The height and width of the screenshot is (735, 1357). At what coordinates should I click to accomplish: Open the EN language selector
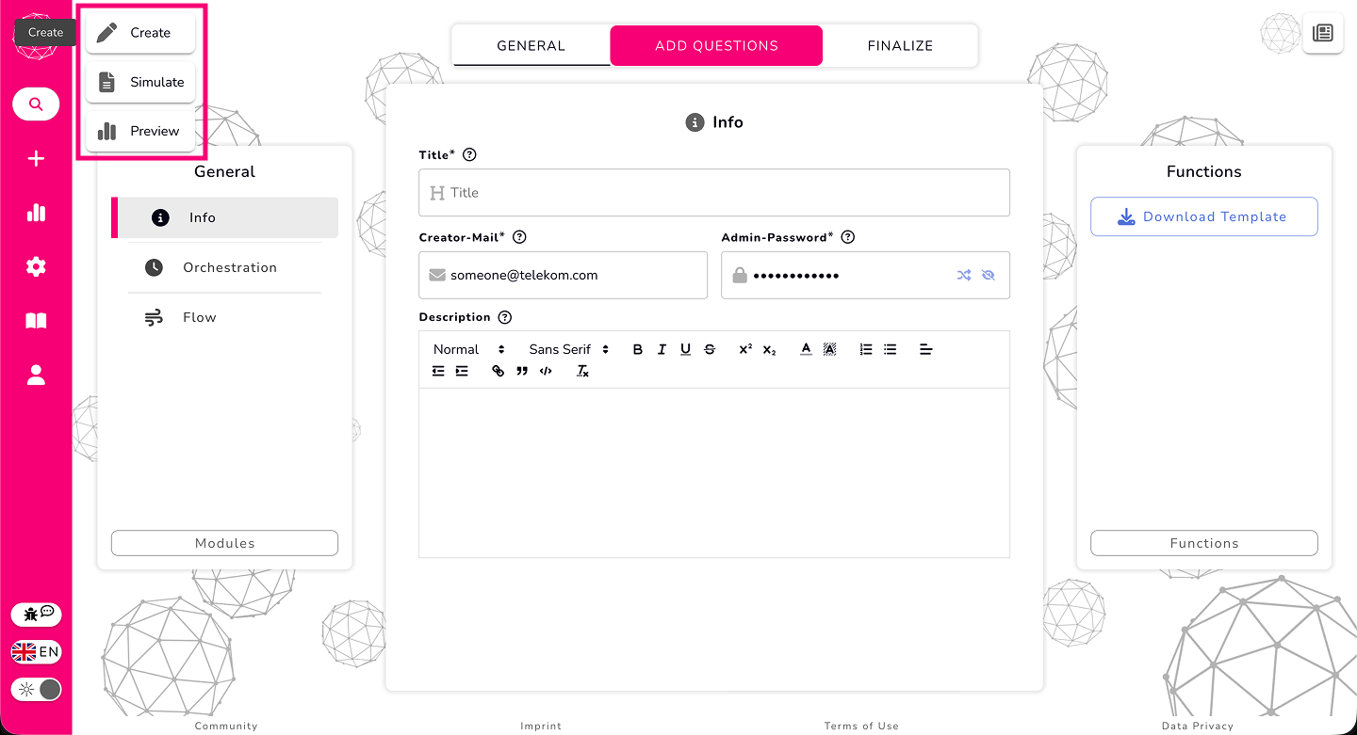(36, 651)
